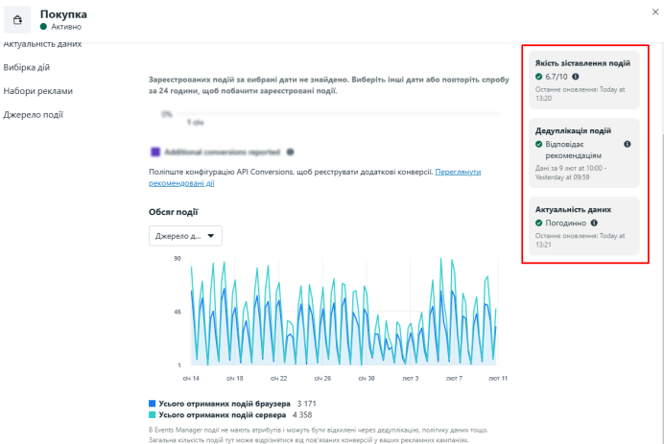Close the Покупка panel
This screenshot has height=444, width=664.
[655, 12]
